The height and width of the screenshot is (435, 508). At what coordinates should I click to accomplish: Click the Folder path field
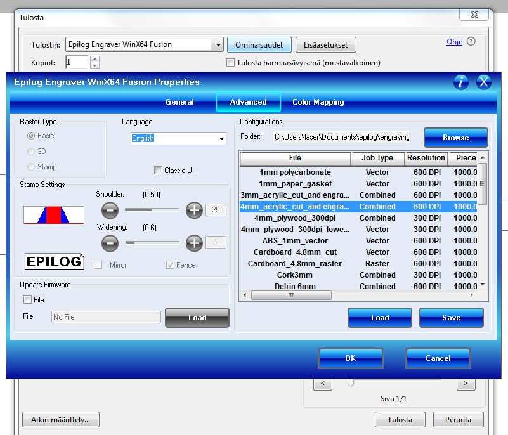[342, 137]
